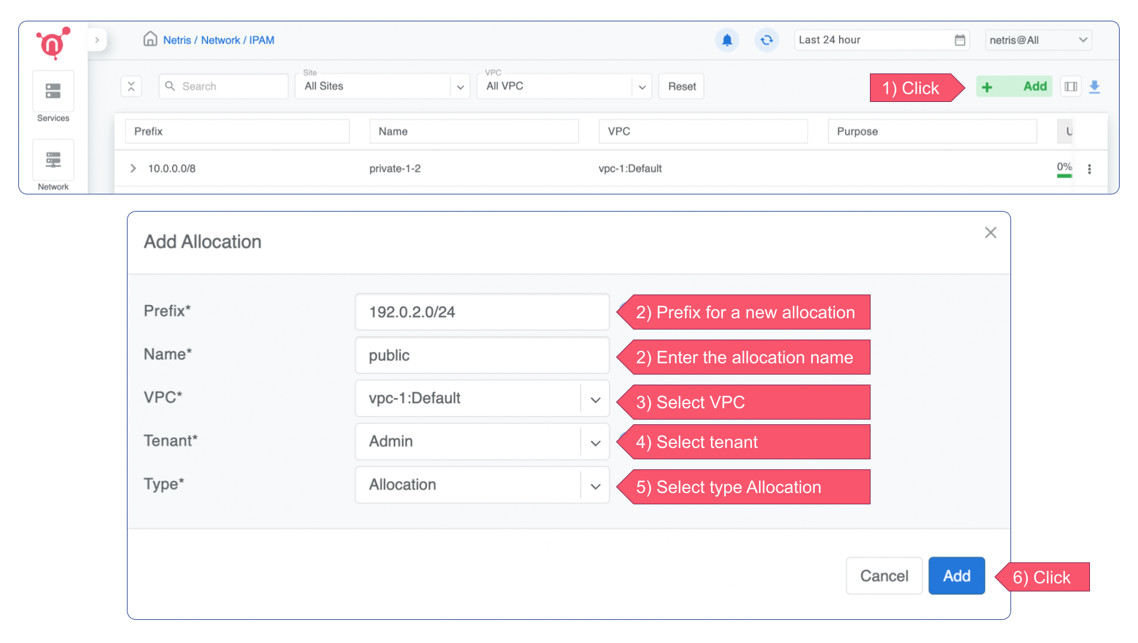Click inside the Prefix field with 192.0.2.0/24
This screenshot has height=643, width=1138.
(x=482, y=312)
